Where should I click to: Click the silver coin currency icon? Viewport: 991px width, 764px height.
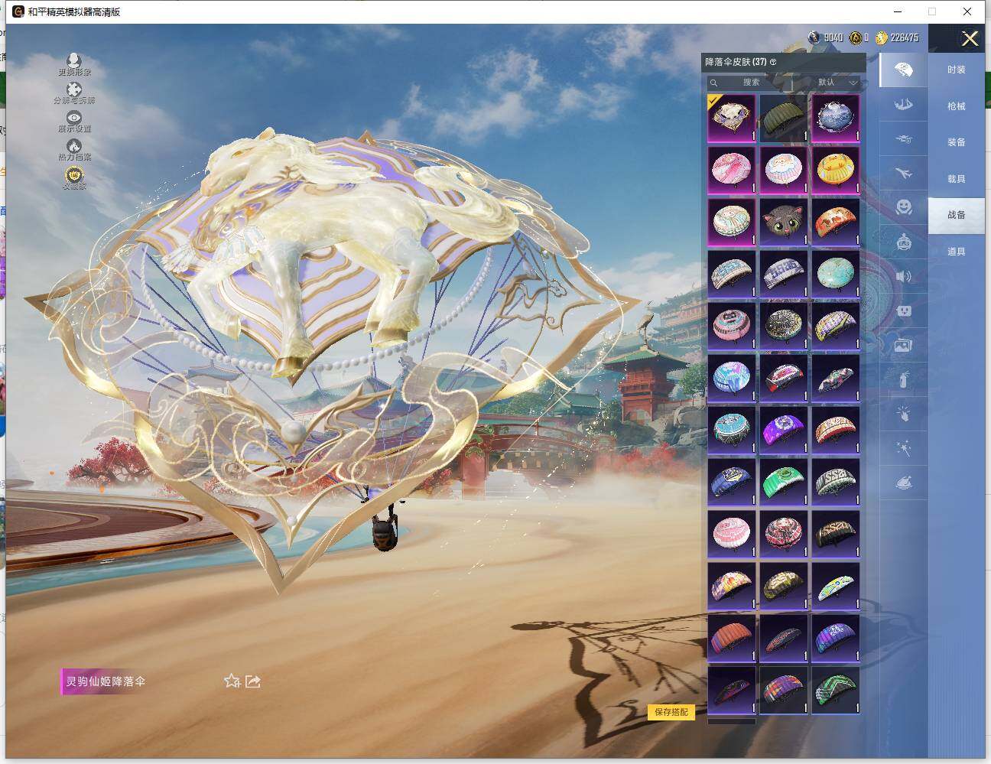pos(814,37)
